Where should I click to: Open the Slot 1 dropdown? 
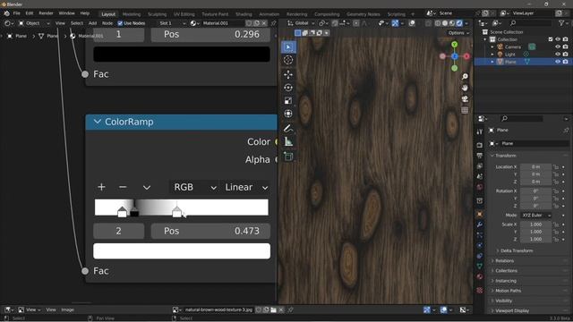(172, 23)
